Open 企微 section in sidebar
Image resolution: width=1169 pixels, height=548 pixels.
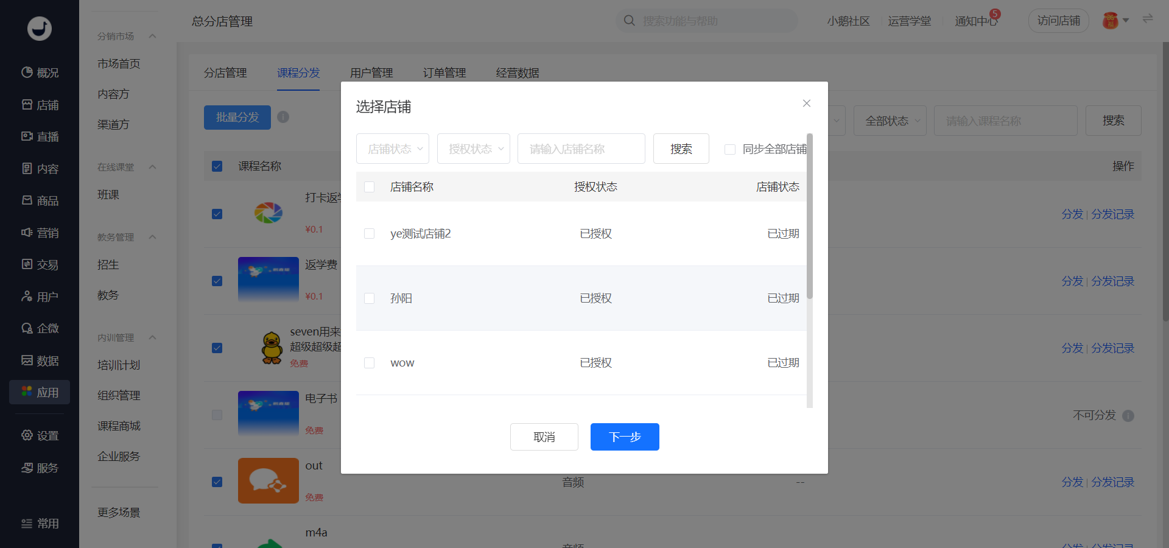40,328
